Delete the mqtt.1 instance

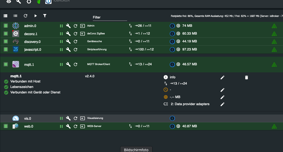pos(246,77)
